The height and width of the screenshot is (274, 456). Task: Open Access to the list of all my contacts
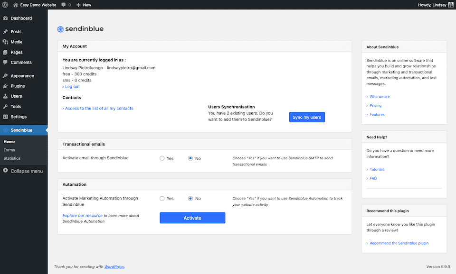click(x=99, y=108)
